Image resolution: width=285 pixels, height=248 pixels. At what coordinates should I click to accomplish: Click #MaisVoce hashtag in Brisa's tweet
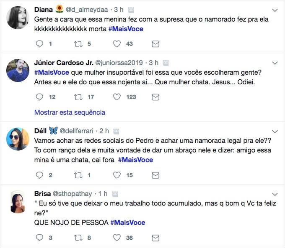(x=128, y=223)
